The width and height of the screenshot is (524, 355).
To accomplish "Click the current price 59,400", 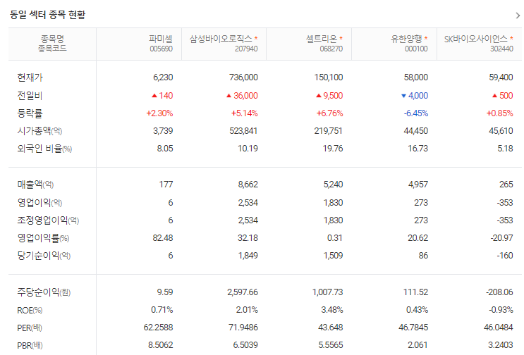I will (501, 77).
